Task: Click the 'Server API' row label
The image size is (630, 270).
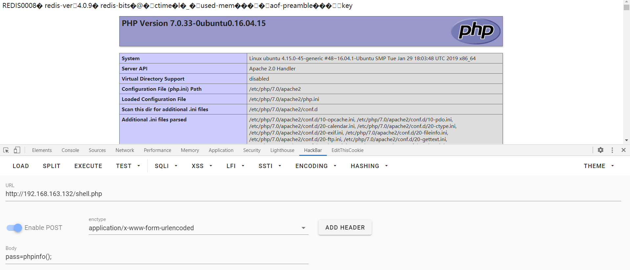Action: (134, 68)
